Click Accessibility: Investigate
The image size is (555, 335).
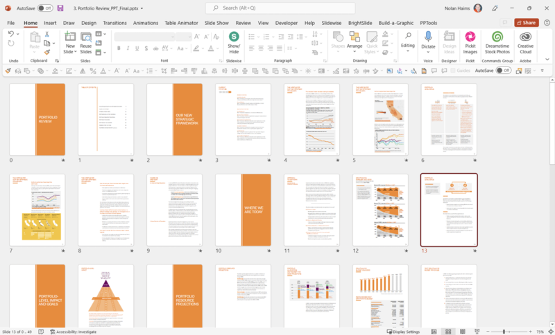point(73,332)
